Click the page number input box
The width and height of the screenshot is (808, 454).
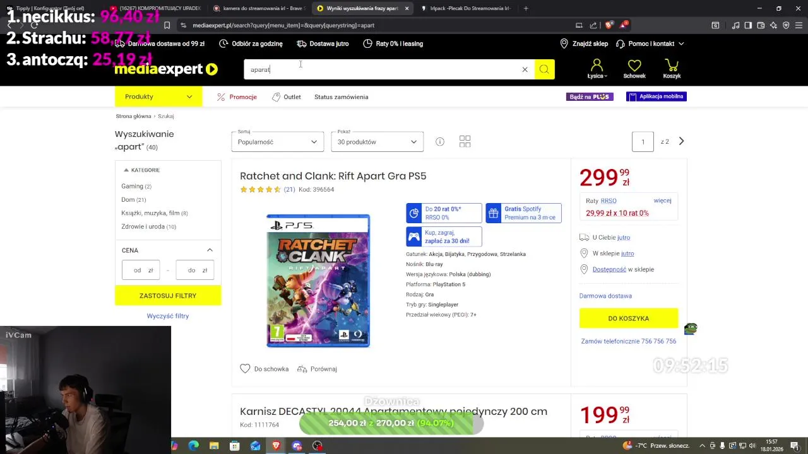point(643,141)
